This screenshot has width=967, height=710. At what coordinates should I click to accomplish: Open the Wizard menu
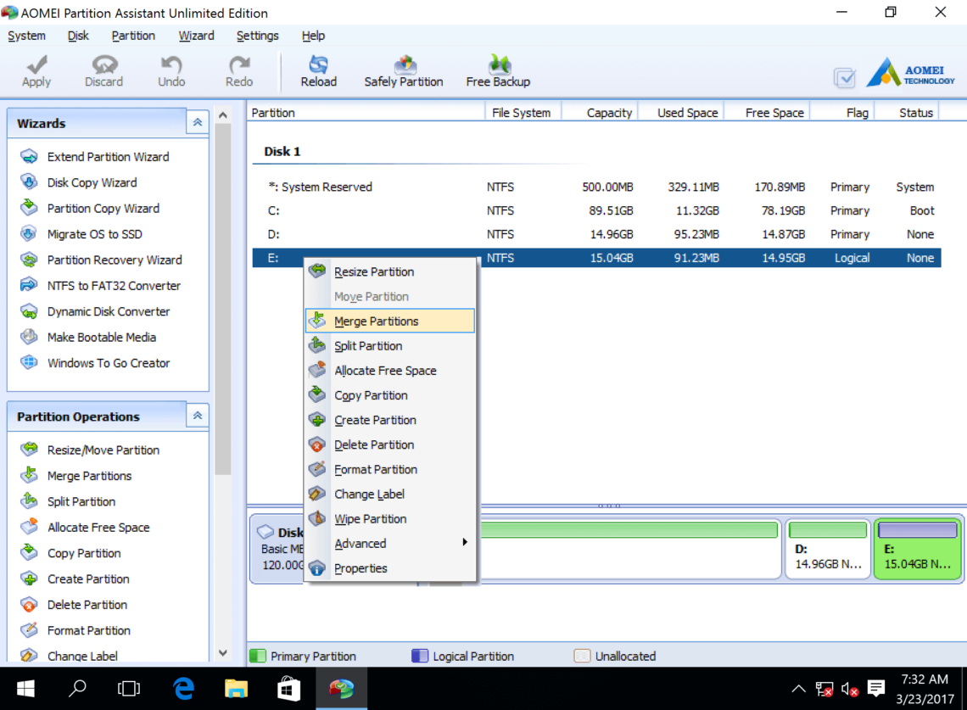(x=196, y=36)
